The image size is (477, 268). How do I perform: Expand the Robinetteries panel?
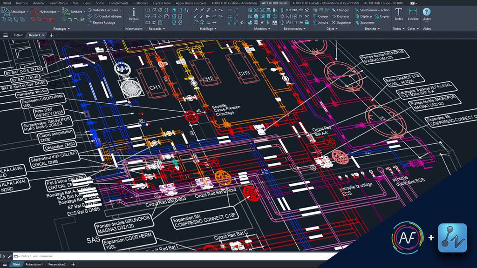click(295, 29)
